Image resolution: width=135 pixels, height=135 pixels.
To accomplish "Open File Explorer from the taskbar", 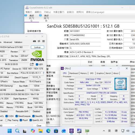I will 40,131.
